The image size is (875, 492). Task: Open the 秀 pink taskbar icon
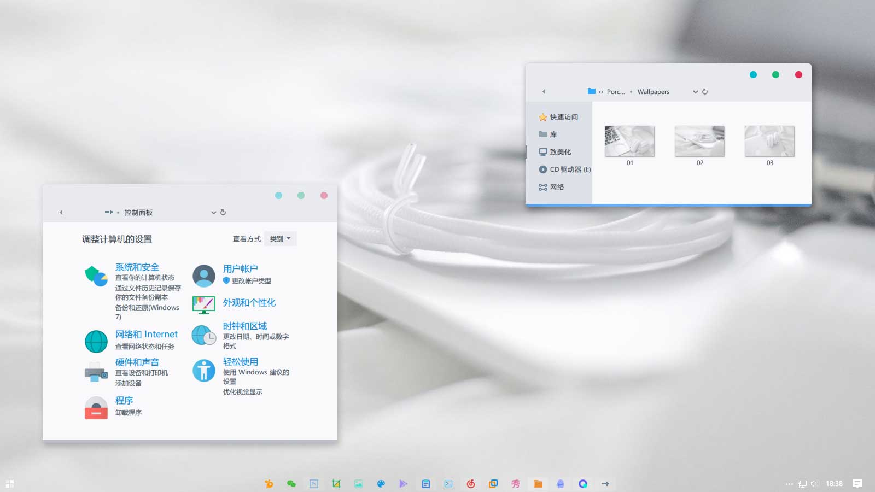click(x=515, y=484)
